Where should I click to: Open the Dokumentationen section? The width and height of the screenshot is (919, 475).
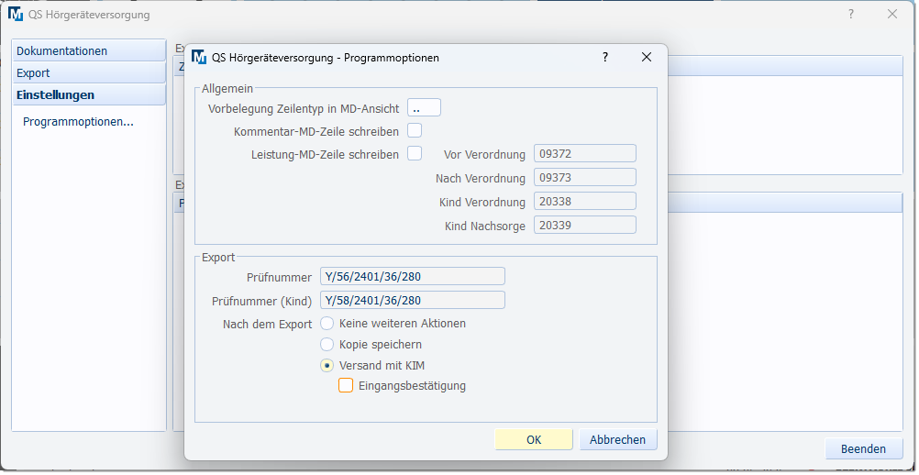click(89, 50)
